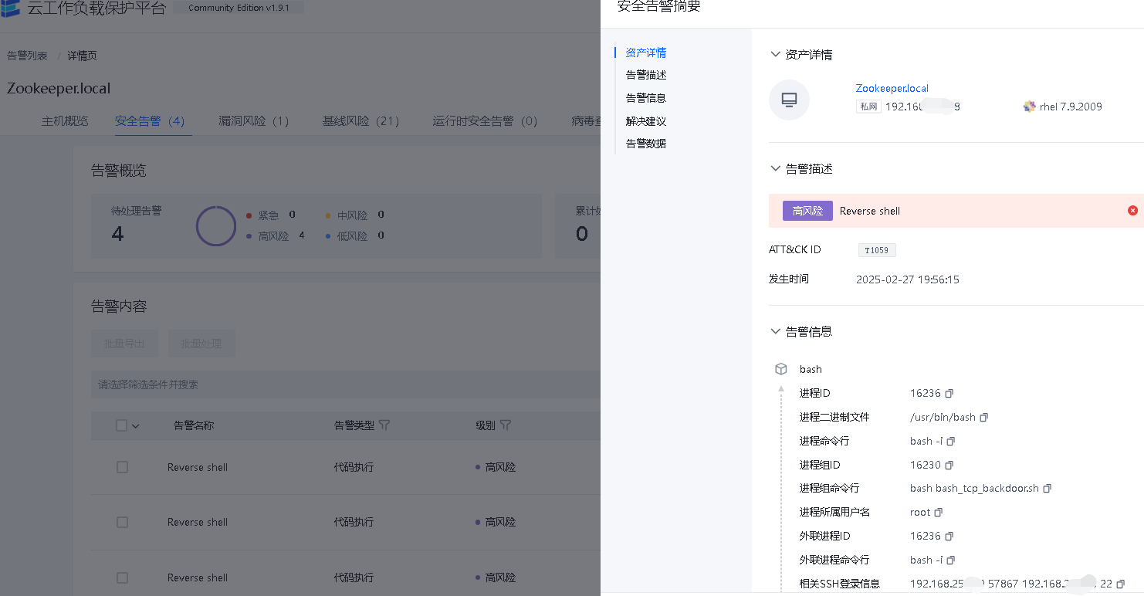
Task: Collapse the 告警信息 section
Action: pyautogui.click(x=776, y=332)
